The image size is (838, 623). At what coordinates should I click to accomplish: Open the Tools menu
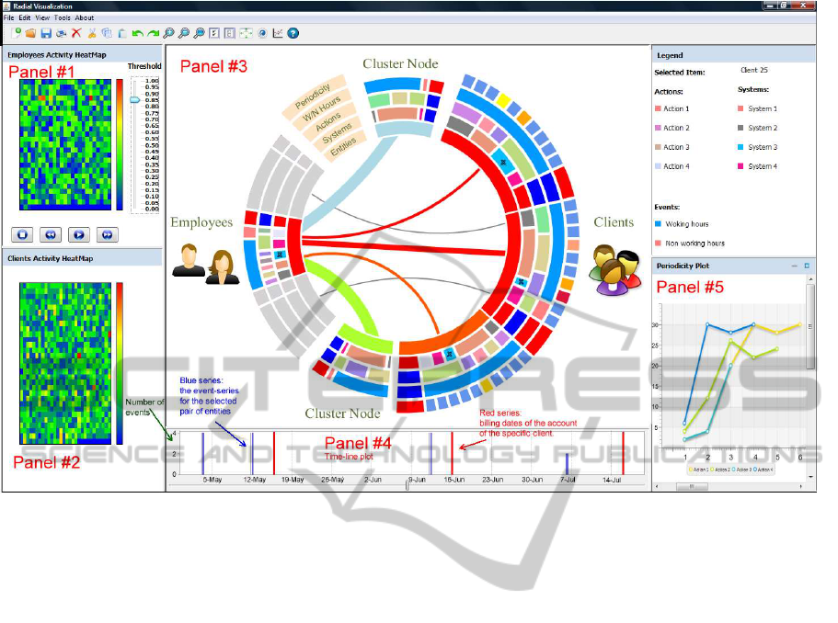pos(62,18)
